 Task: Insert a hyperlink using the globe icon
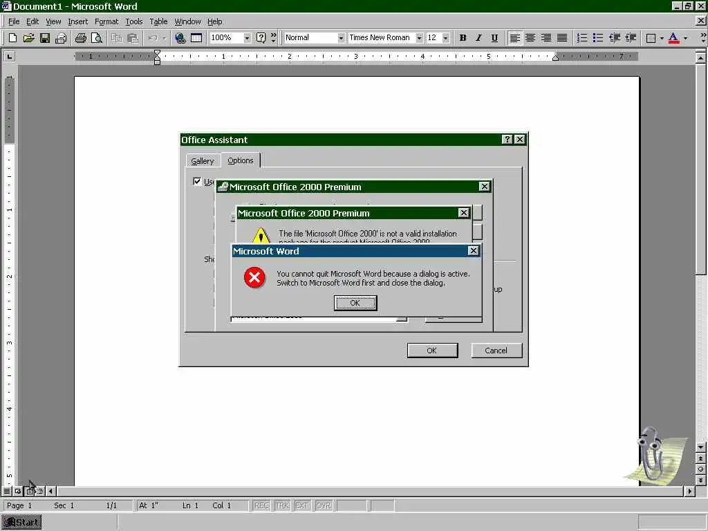[x=180, y=38]
